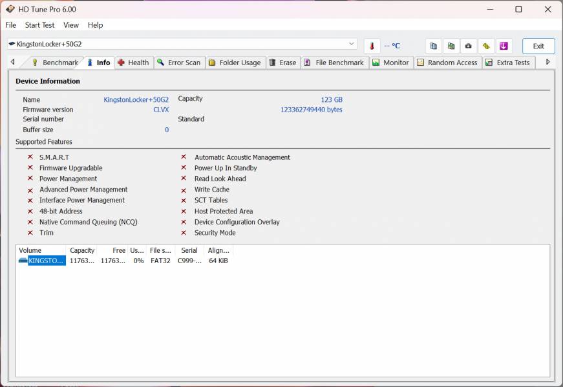The image size is (563, 387).
Task: Click the 64 KiB alignment cell
Action: [218, 261]
